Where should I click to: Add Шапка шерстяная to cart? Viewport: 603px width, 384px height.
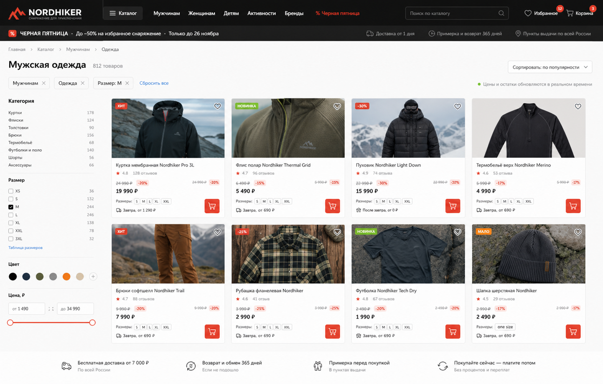573,331
